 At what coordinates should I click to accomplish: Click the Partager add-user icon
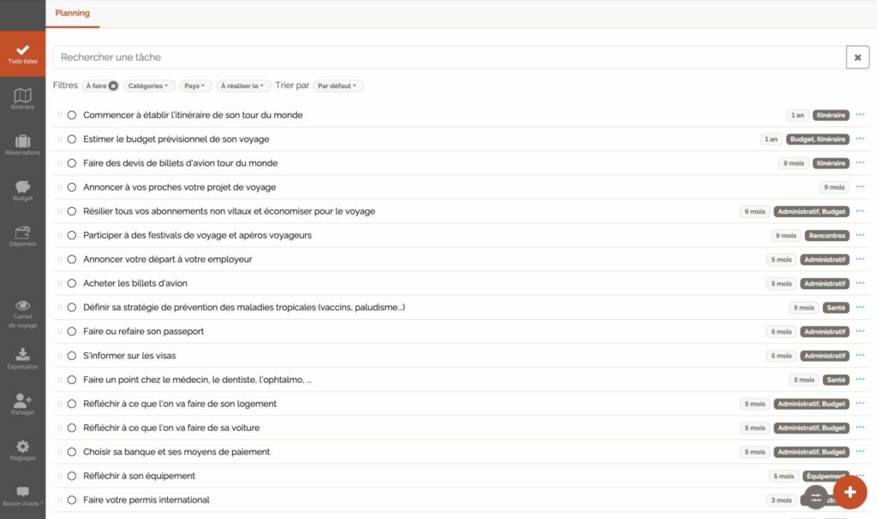23,404
